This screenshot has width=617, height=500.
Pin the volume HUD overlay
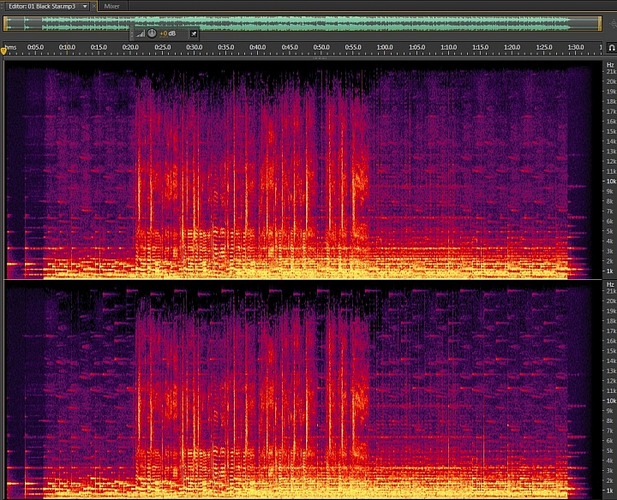[x=194, y=33]
